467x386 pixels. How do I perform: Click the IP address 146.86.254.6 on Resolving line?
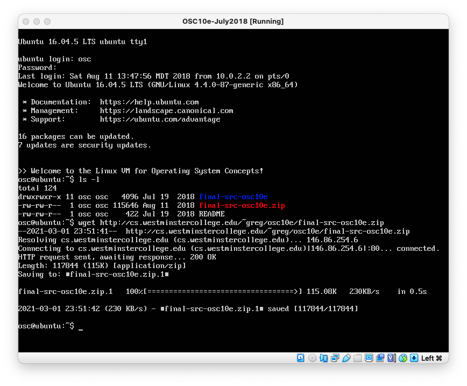[x=332, y=240]
